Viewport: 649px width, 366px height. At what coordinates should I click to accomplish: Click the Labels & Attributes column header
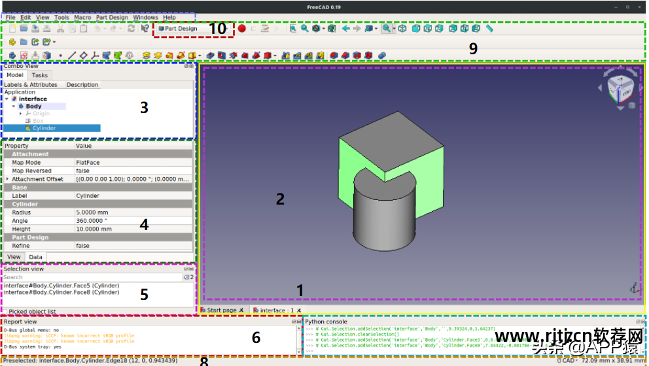click(31, 84)
